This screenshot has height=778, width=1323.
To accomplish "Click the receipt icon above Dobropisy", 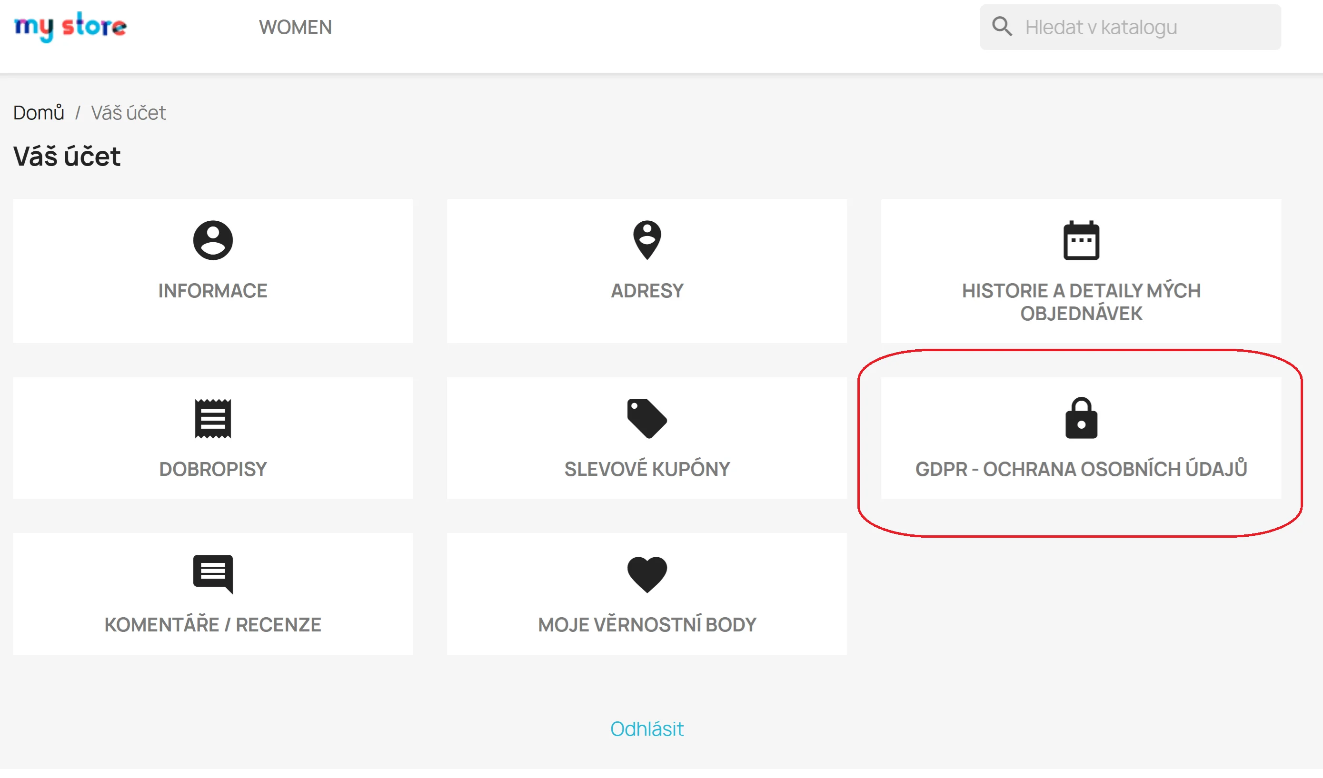I will 213,419.
